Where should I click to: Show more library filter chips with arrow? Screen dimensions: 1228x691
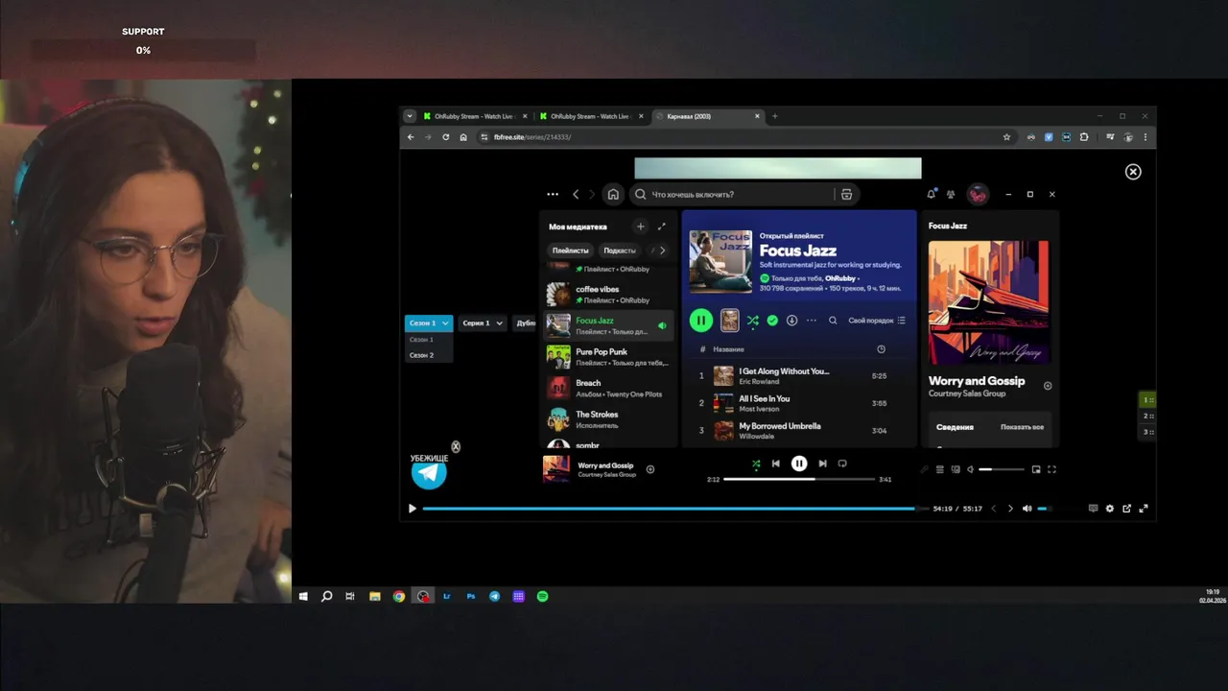pyautogui.click(x=662, y=250)
